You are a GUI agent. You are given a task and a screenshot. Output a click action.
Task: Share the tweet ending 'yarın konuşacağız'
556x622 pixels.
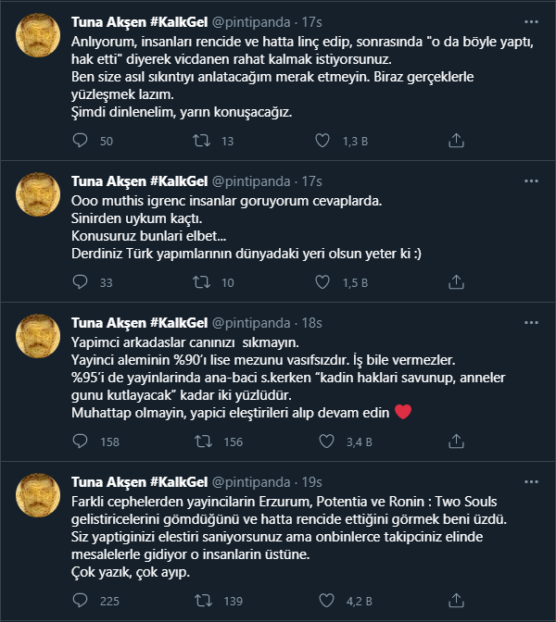456,141
